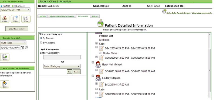Select the Problem List tree item
The image size is (216, 100).
106,36
